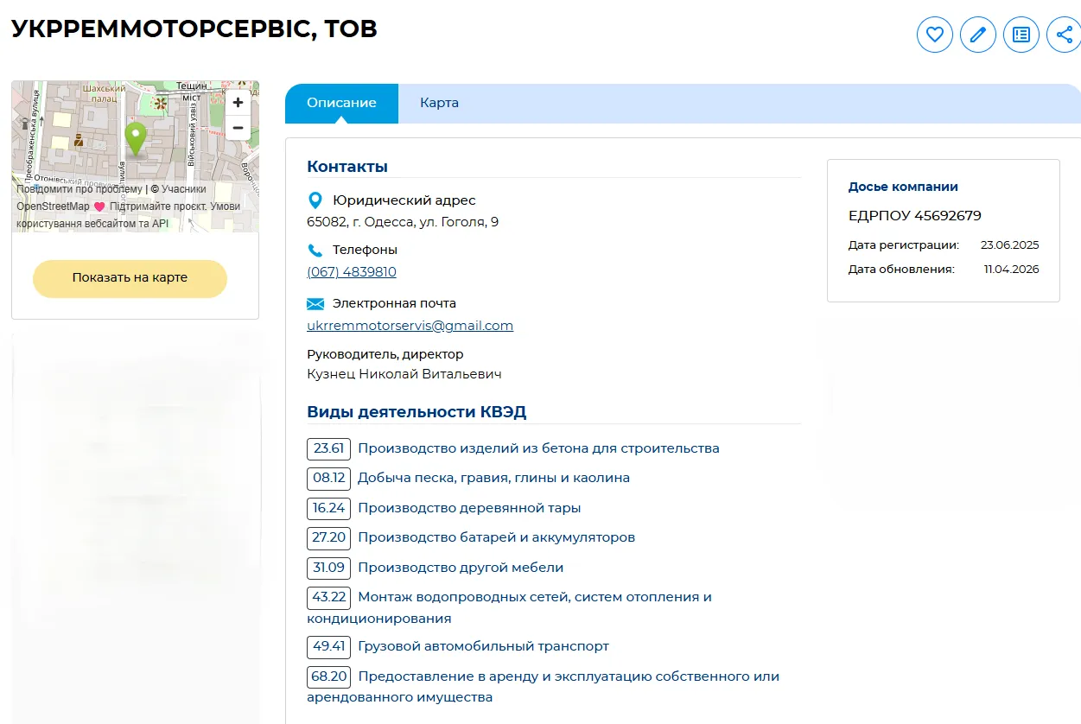
Task: Click the address 65082, г. Одесса, ул. Гоголя, 9
Action: [x=403, y=222]
